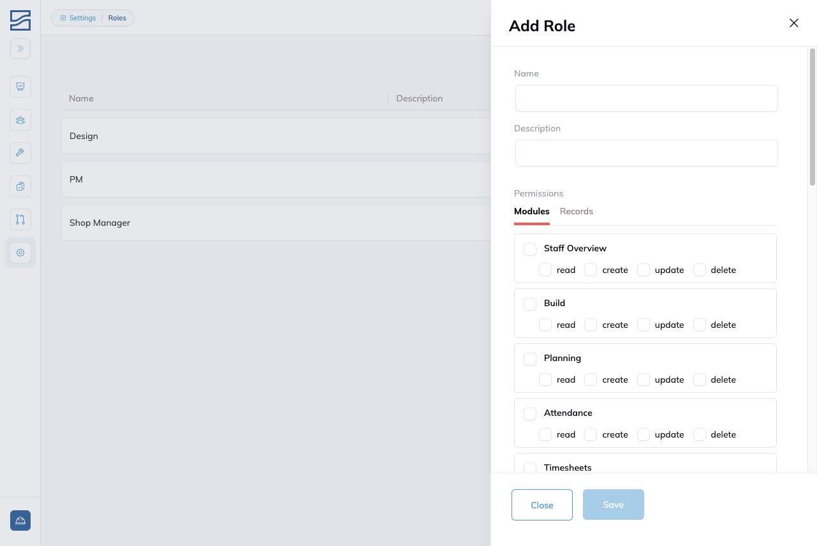This screenshot has height=546, width=817.
Task: Open the wrench build sidebar icon
Action: pos(20,153)
